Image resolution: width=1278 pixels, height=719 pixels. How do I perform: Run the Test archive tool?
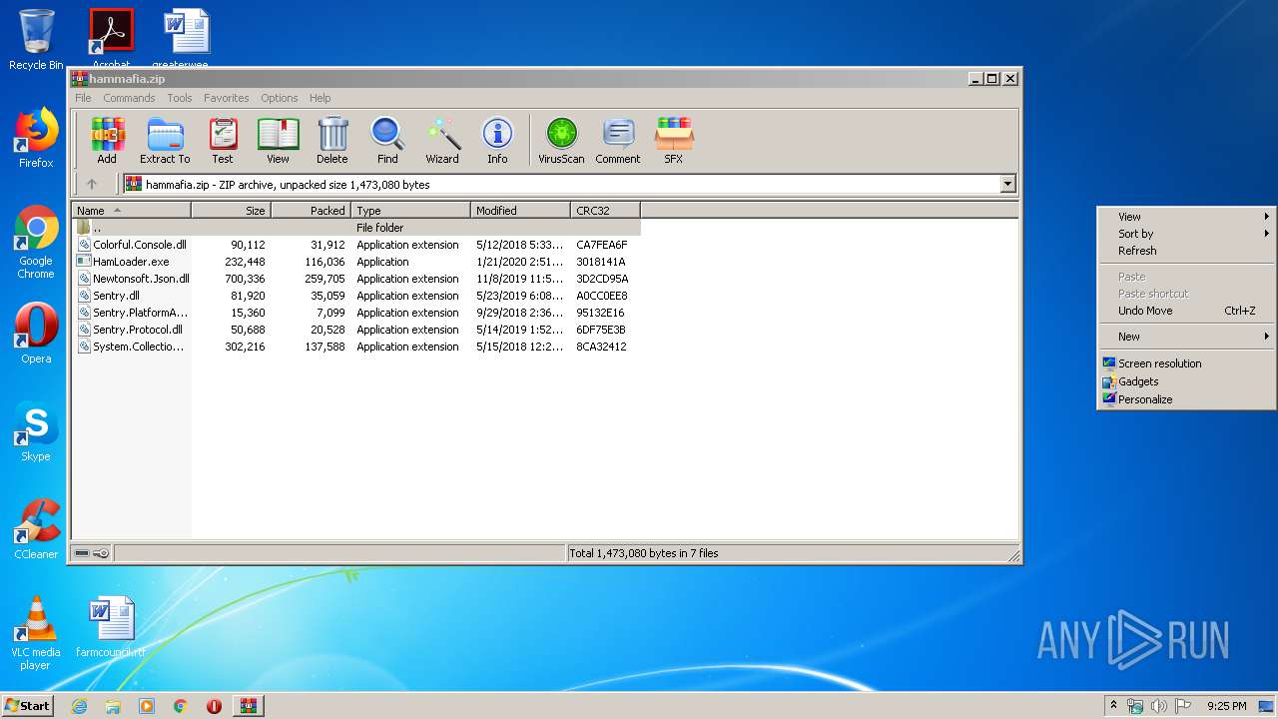pyautogui.click(x=223, y=141)
